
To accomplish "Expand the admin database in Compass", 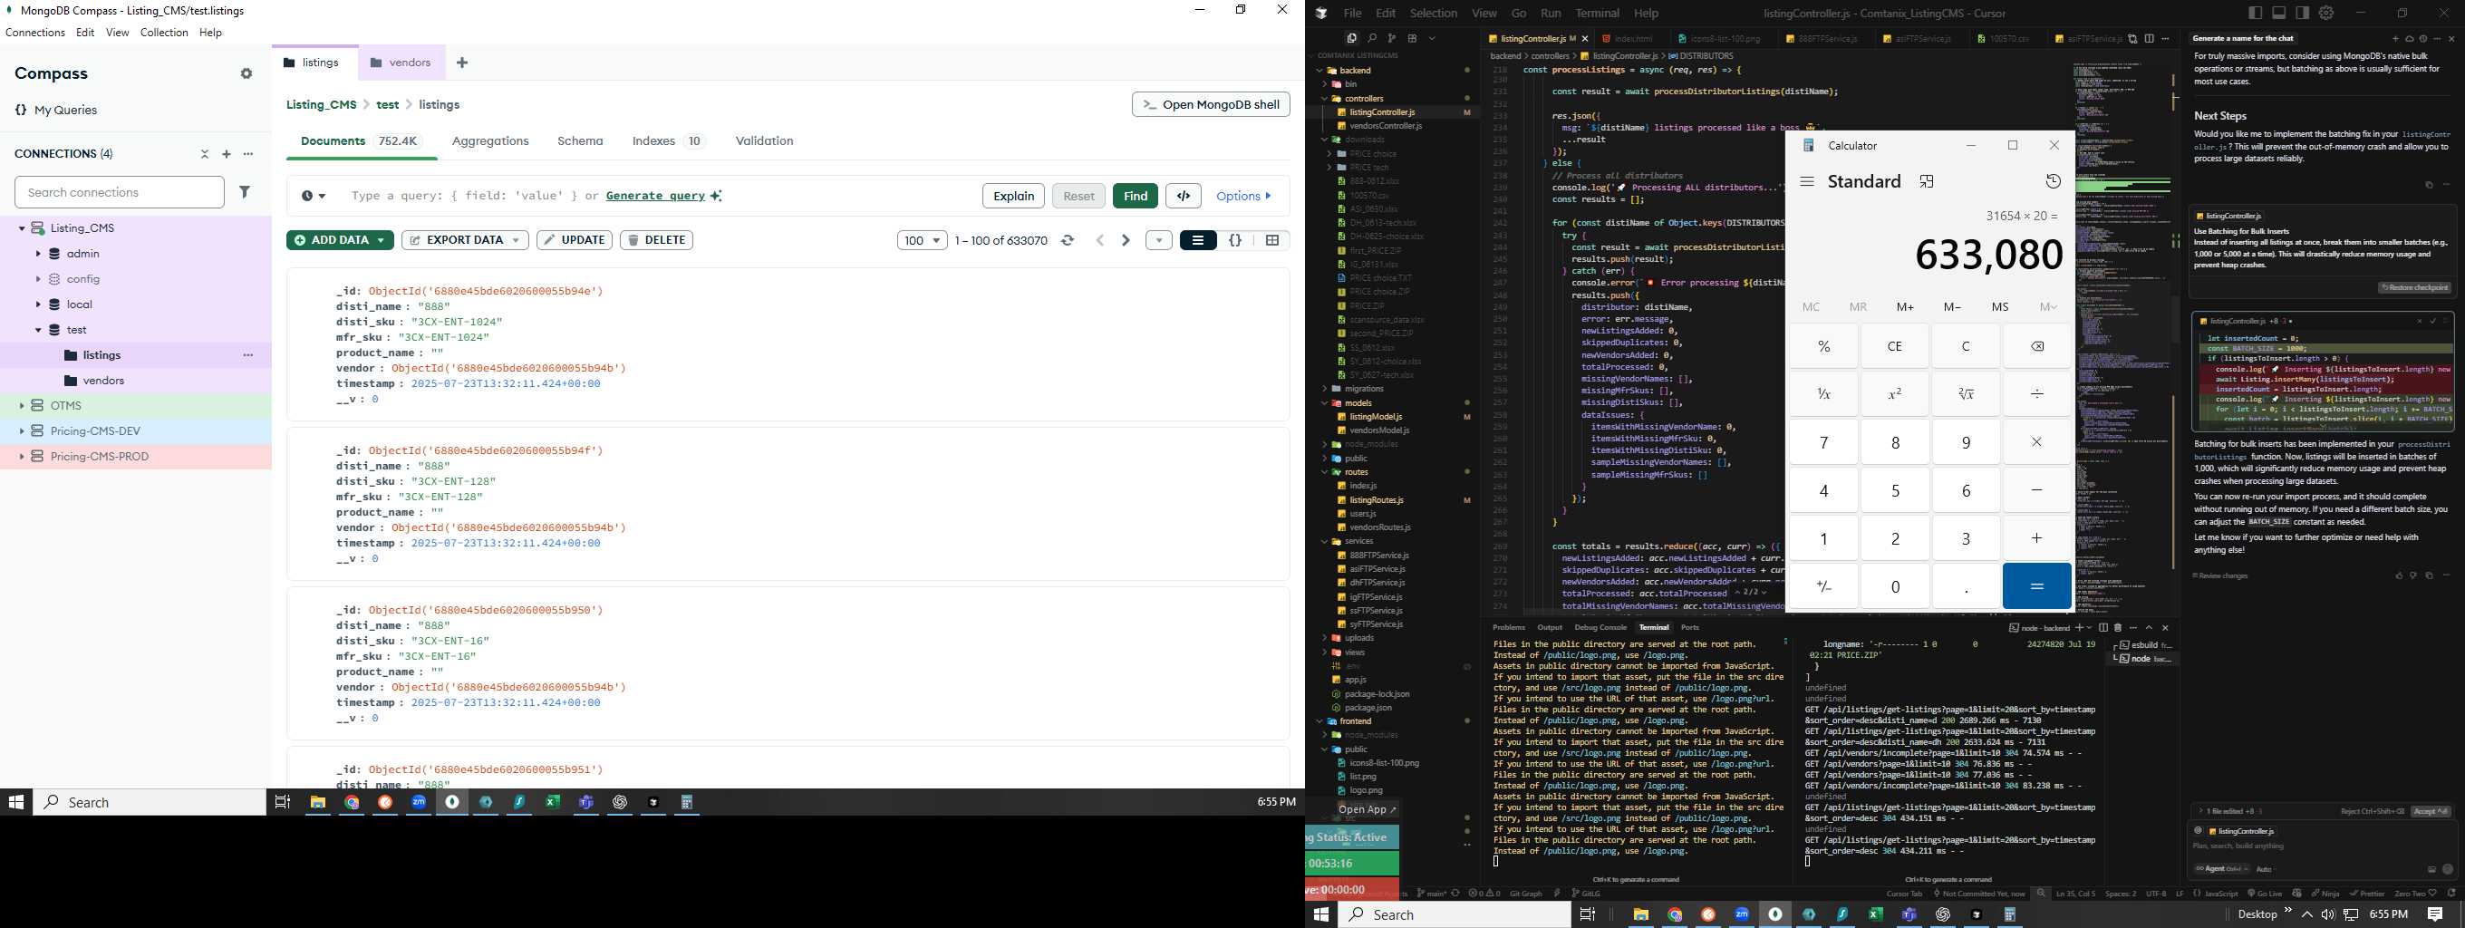I will [38, 254].
